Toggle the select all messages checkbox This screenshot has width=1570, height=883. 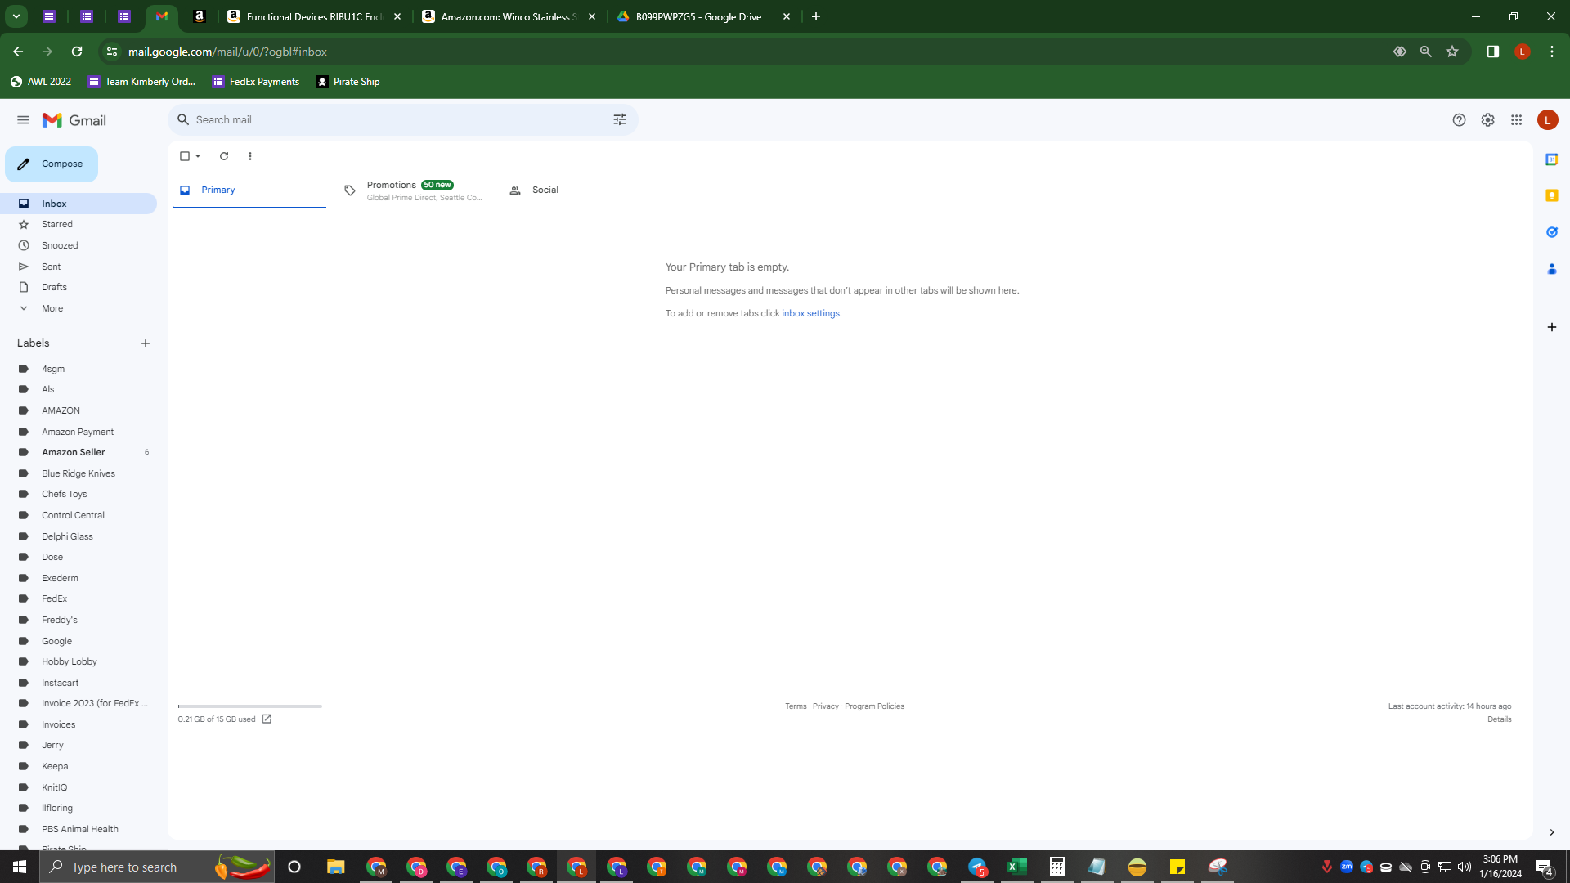(185, 156)
